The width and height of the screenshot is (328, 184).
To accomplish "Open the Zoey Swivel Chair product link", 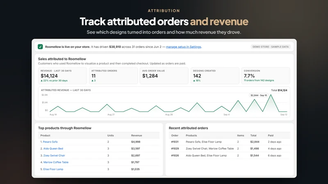I will [x=54, y=155].
